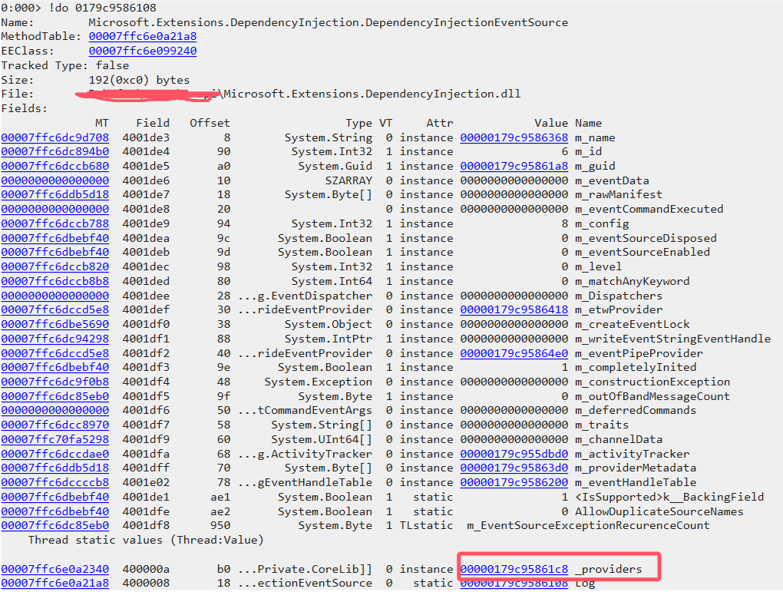Open EEClass link 00007ffc6e099240
783x592 pixels.
pyautogui.click(x=143, y=51)
